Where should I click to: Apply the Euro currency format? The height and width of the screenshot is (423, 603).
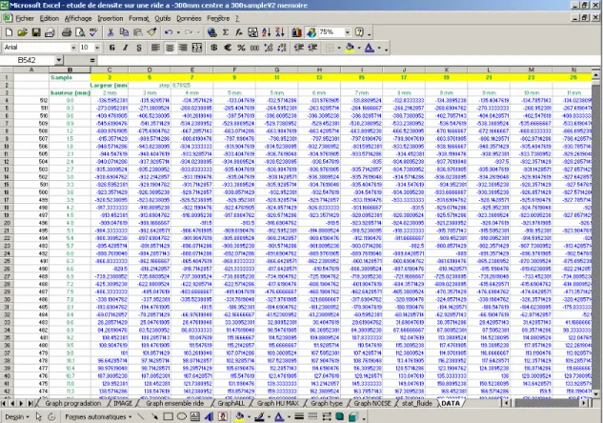[x=228, y=48]
